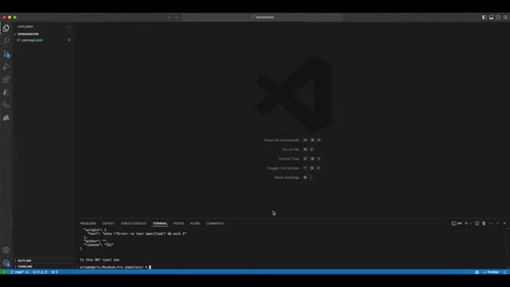The height and width of the screenshot is (287, 510).
Task: Open the Accounts menu icon
Action: click(x=6, y=250)
